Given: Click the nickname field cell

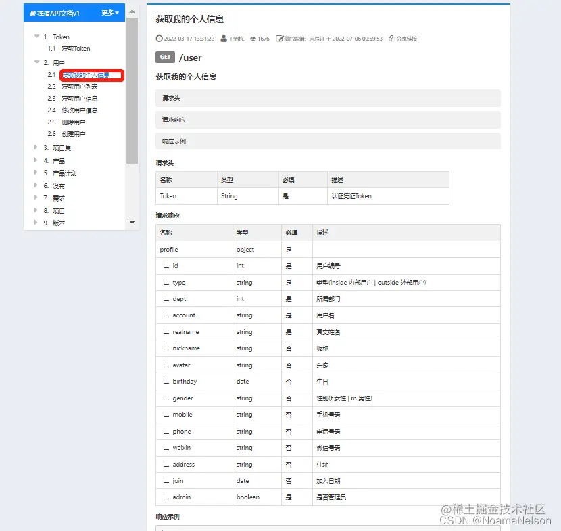Looking at the screenshot, I should [194, 348].
